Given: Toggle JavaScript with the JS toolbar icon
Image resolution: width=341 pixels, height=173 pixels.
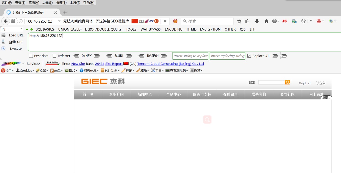Looking at the screenshot, I should [x=284, y=21].
